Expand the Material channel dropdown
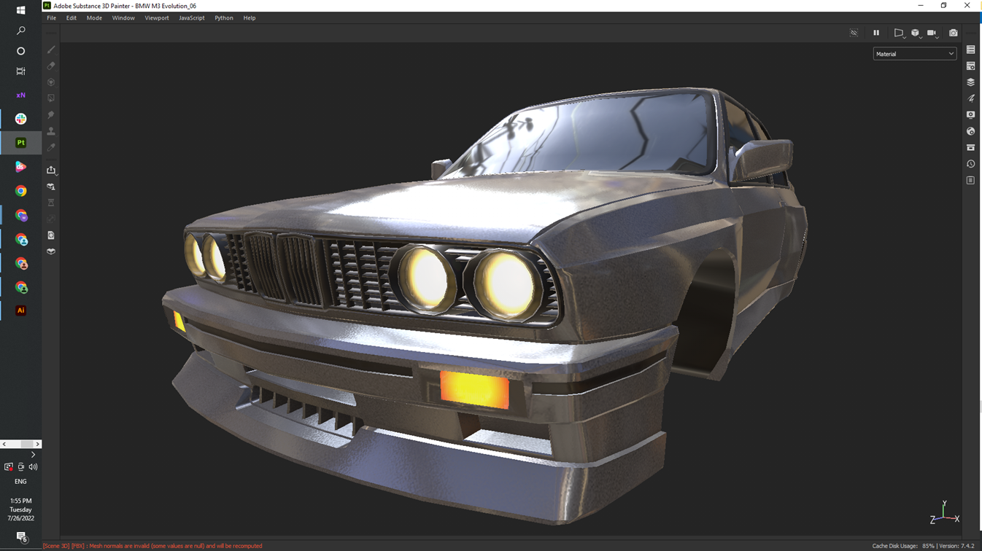This screenshot has height=551, width=982. point(914,54)
